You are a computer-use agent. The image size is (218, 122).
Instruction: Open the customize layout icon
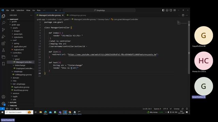175,10
